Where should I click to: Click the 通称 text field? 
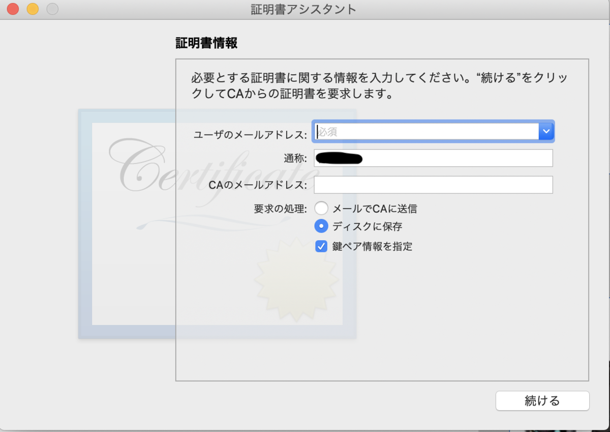coord(433,158)
